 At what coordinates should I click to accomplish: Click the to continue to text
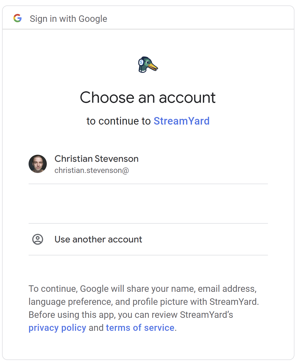coord(119,121)
